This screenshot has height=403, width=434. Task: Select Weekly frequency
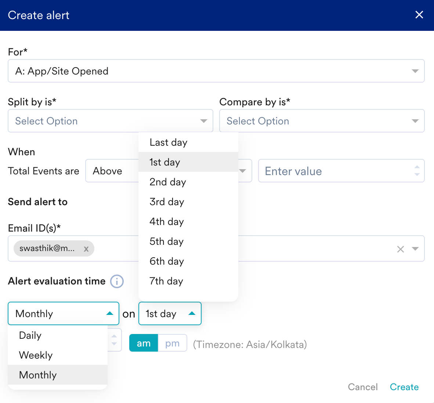tap(58, 355)
